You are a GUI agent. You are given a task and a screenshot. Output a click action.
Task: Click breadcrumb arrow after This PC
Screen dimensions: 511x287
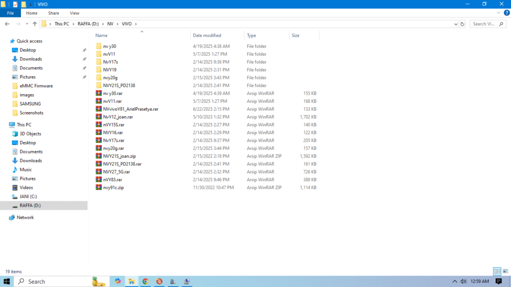point(73,24)
